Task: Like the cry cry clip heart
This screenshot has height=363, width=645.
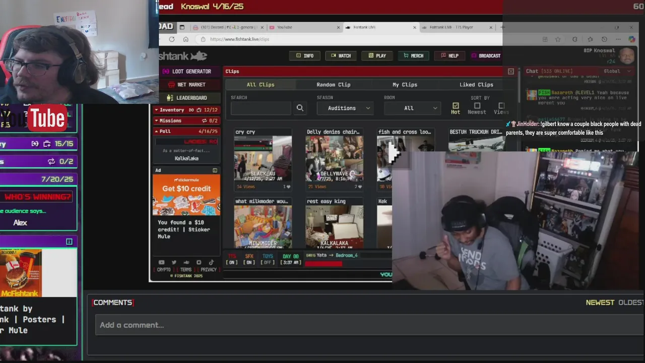Action: pos(289,187)
